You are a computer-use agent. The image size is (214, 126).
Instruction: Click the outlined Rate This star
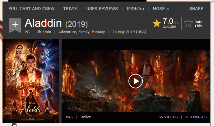(188, 23)
